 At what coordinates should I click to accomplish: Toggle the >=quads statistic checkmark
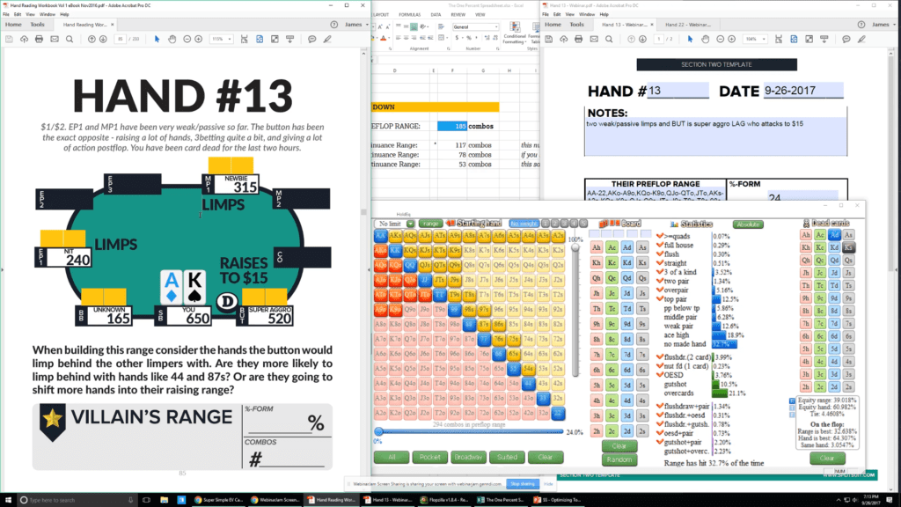coord(659,236)
